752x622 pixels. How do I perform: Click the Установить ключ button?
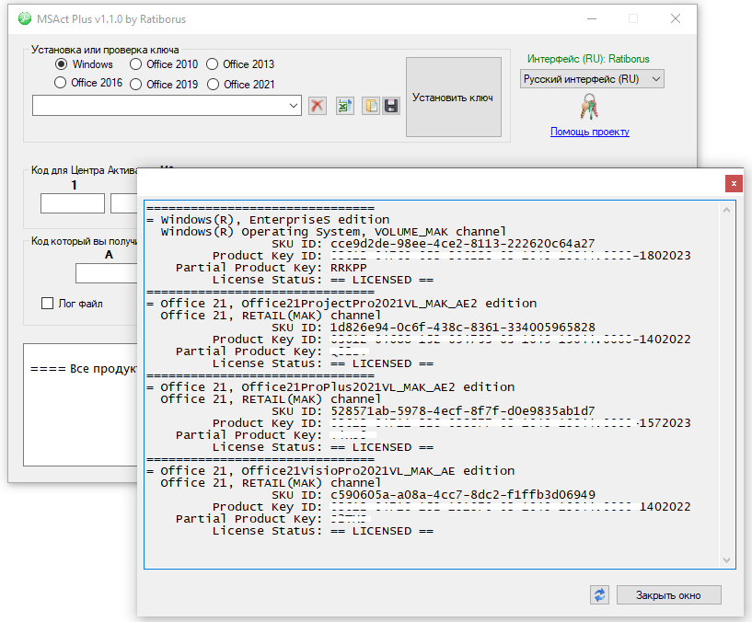pyautogui.click(x=454, y=98)
